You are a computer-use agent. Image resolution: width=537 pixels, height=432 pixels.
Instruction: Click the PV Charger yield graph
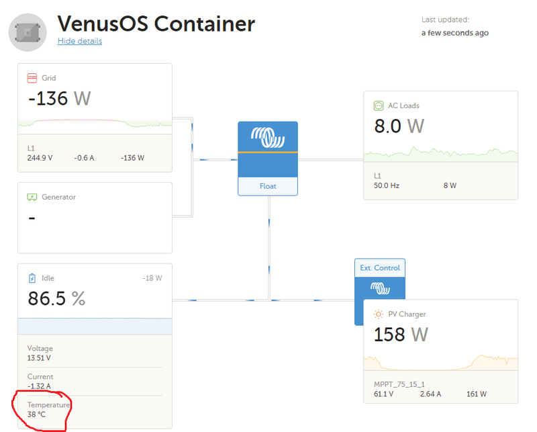pyautogui.click(x=440, y=362)
